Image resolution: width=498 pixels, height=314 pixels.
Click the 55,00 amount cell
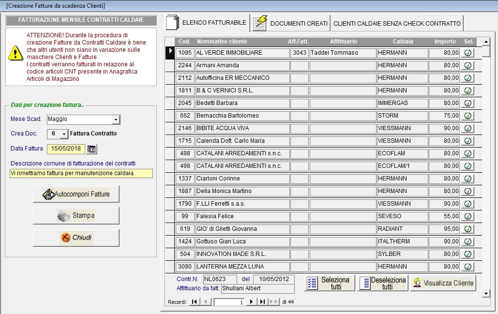click(444, 217)
